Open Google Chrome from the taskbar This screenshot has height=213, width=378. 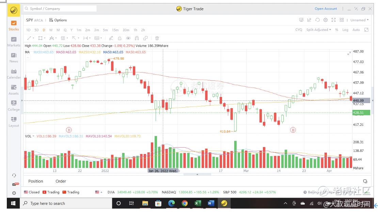[x=185, y=204]
